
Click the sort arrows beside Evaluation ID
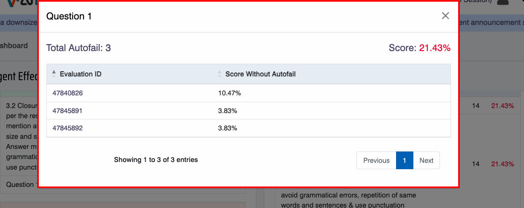54,74
